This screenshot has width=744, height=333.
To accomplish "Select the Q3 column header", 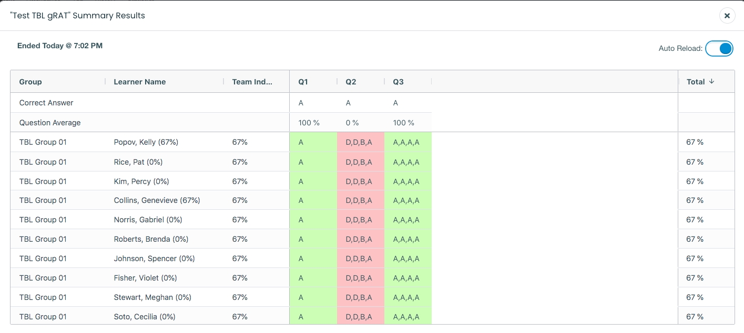I will pos(398,82).
